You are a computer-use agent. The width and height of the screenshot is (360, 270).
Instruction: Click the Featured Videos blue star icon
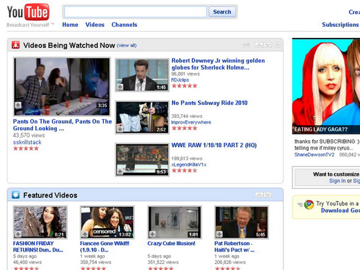(16, 195)
